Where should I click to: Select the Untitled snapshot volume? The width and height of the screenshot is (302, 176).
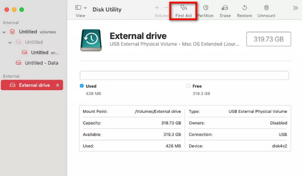coord(40,53)
